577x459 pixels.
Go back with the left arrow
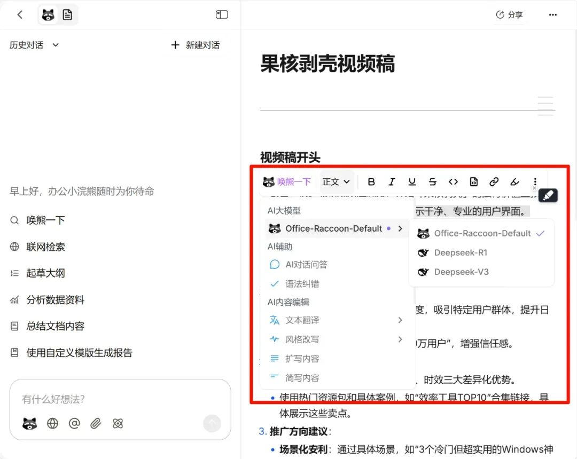click(x=20, y=15)
